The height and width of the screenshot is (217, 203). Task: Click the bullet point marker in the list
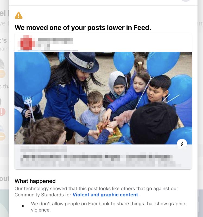pos(23,206)
